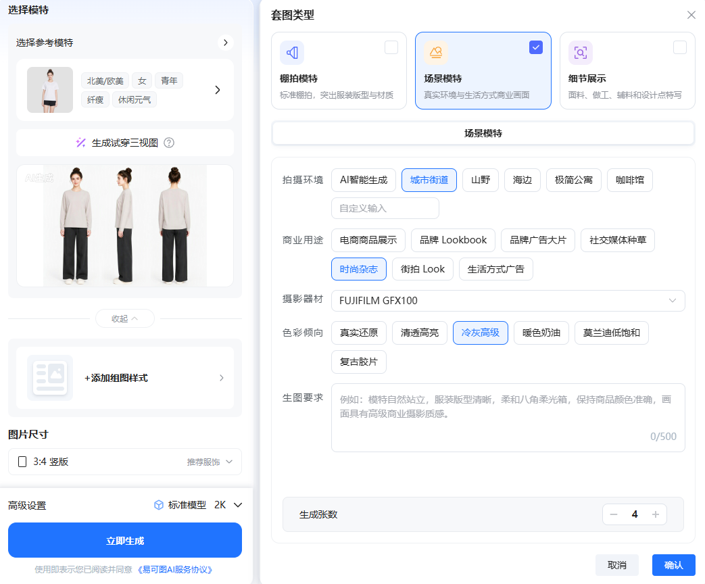The height and width of the screenshot is (584, 705).
Task: Click the magic wand icon beside 生成试穿三视图
Action: tap(81, 143)
